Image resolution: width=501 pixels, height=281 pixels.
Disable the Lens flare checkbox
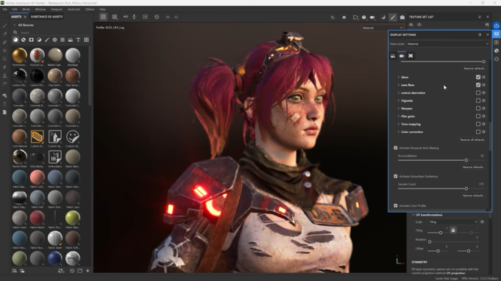pos(478,85)
